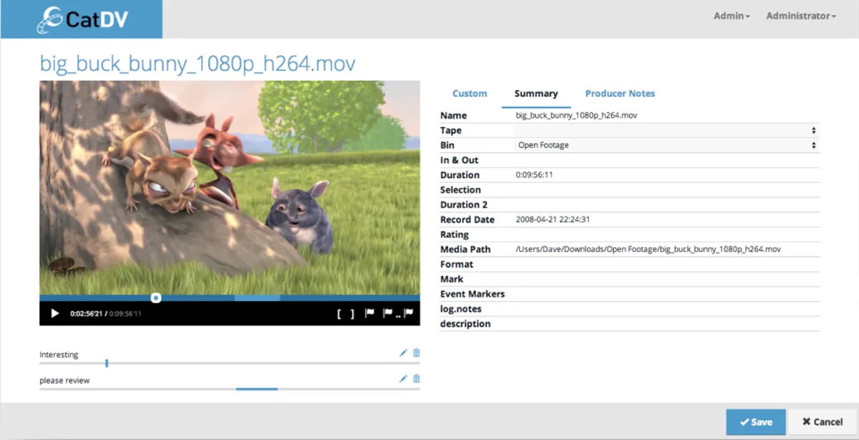This screenshot has width=859, height=440.
Task: Open the Bin dropdown showing Open Footage
Action: point(665,145)
